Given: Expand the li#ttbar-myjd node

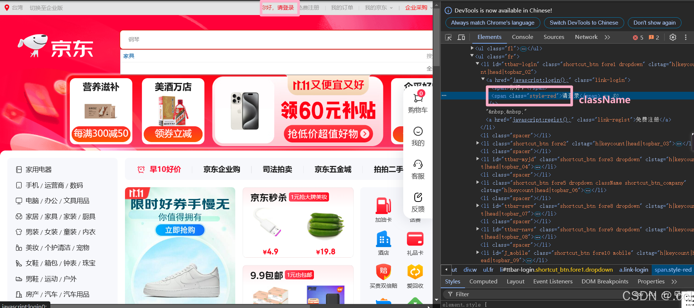Looking at the screenshot, I should pos(477,159).
